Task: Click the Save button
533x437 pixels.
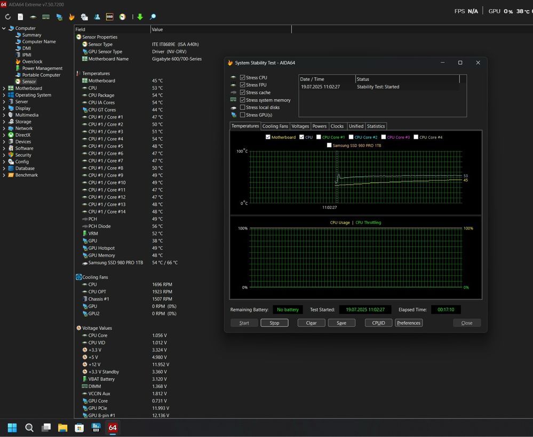Action: [x=341, y=323]
